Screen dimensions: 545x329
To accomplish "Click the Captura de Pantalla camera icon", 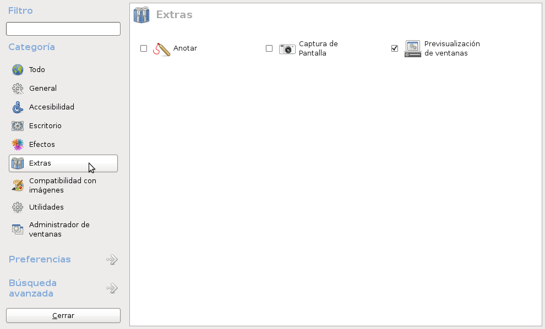I will pos(287,48).
